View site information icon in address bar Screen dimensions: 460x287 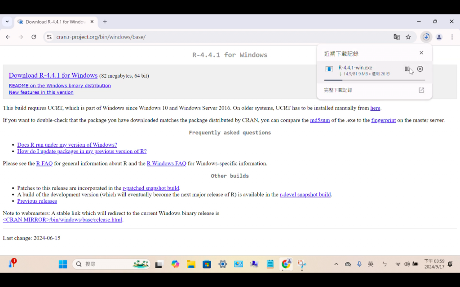49,37
